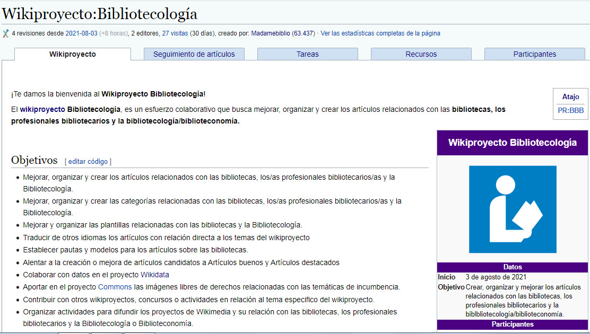Go to the Recursos tab

click(x=421, y=54)
